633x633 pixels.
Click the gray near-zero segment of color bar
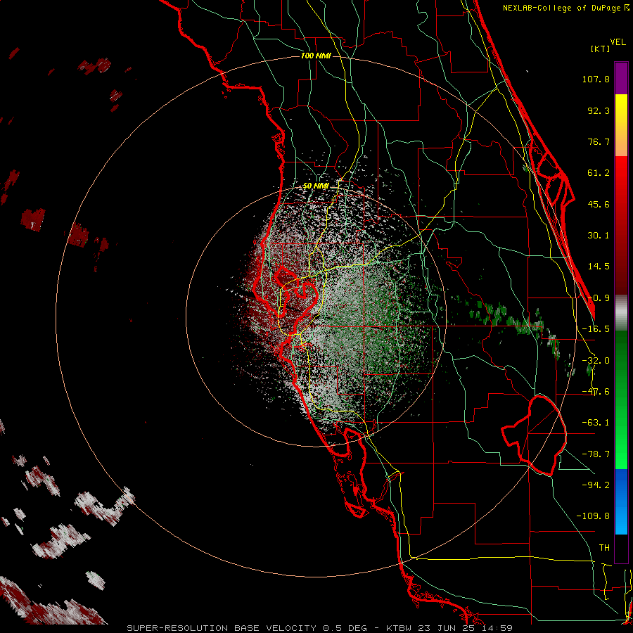pos(621,313)
